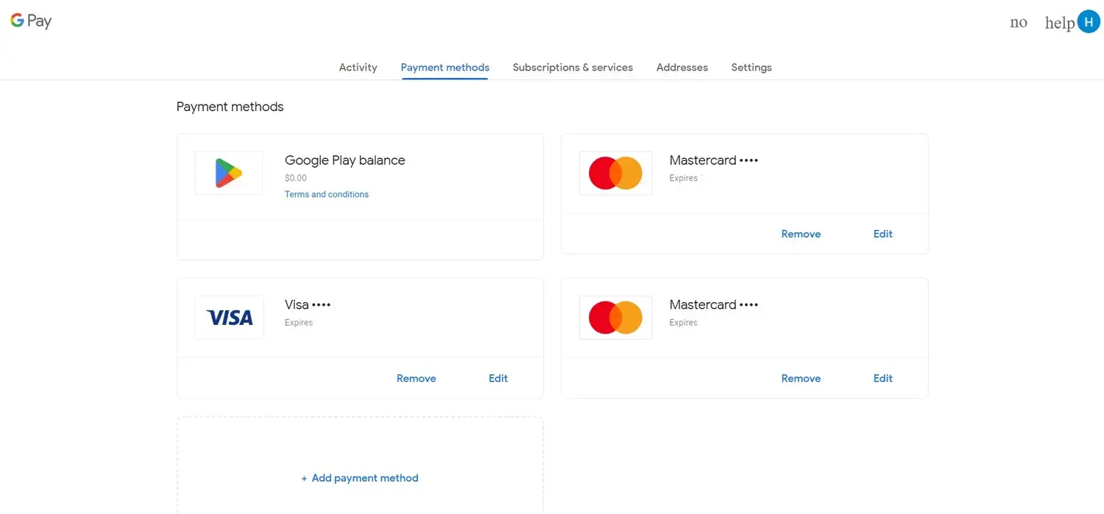This screenshot has height=514, width=1104.
Task: Remove the Mastercard next to Google Play balance
Action: click(801, 234)
